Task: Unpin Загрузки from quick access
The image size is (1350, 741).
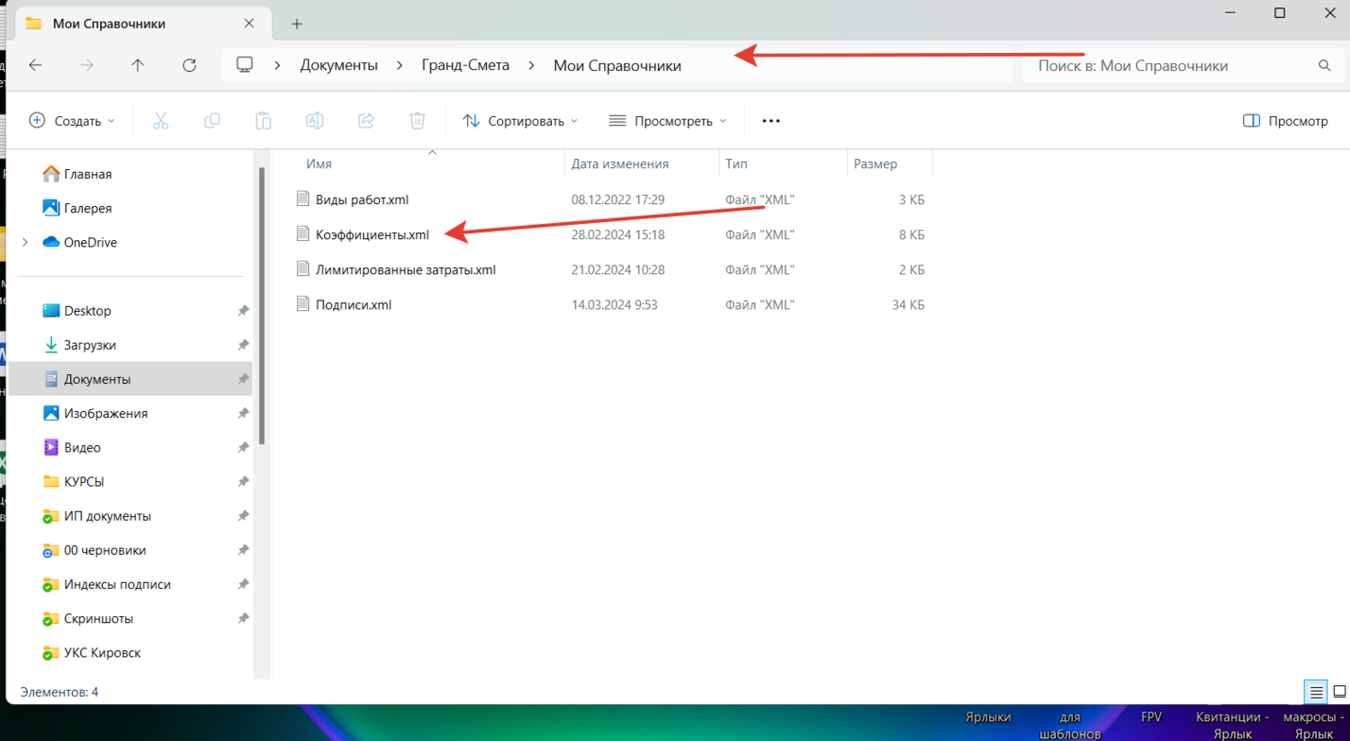Action: (x=243, y=344)
